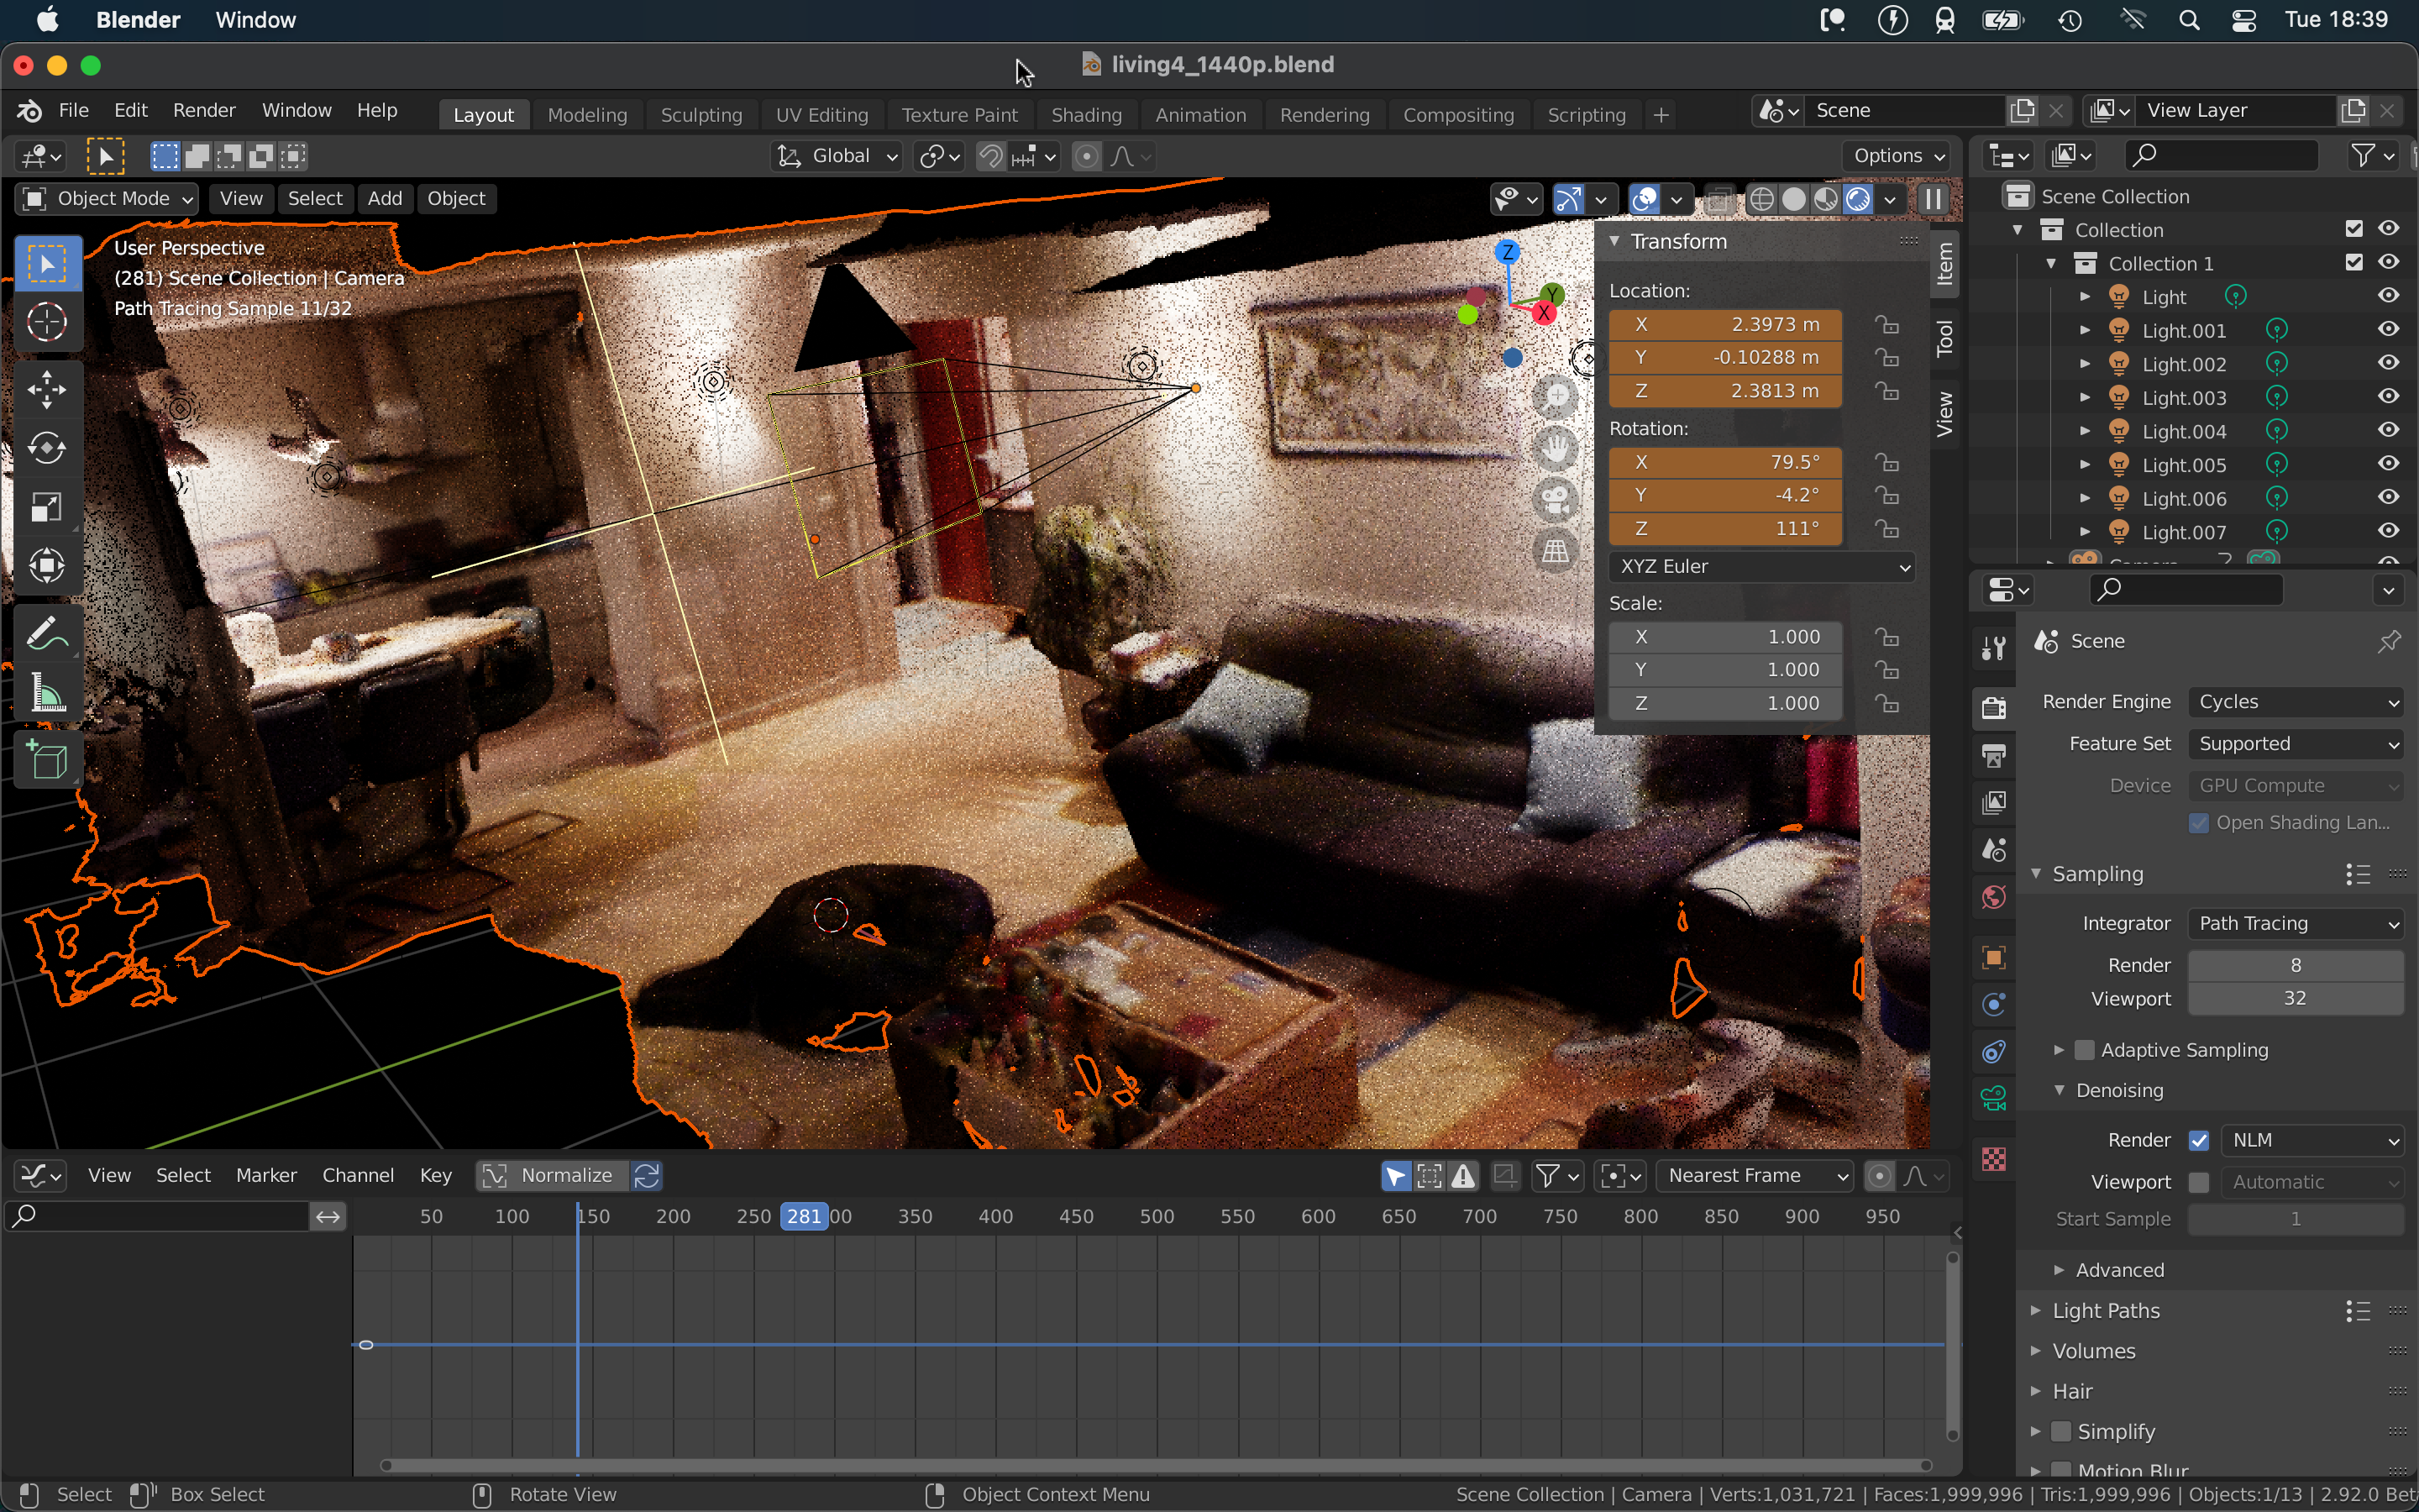The image size is (2419, 1512).
Task: Toggle the camera view gizmo button
Action: click(1556, 499)
